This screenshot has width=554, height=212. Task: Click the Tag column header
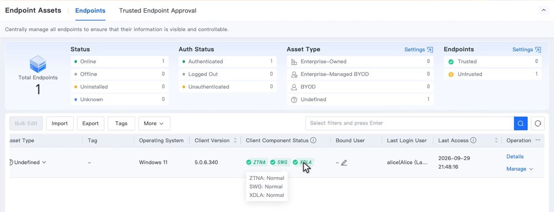coord(92,141)
